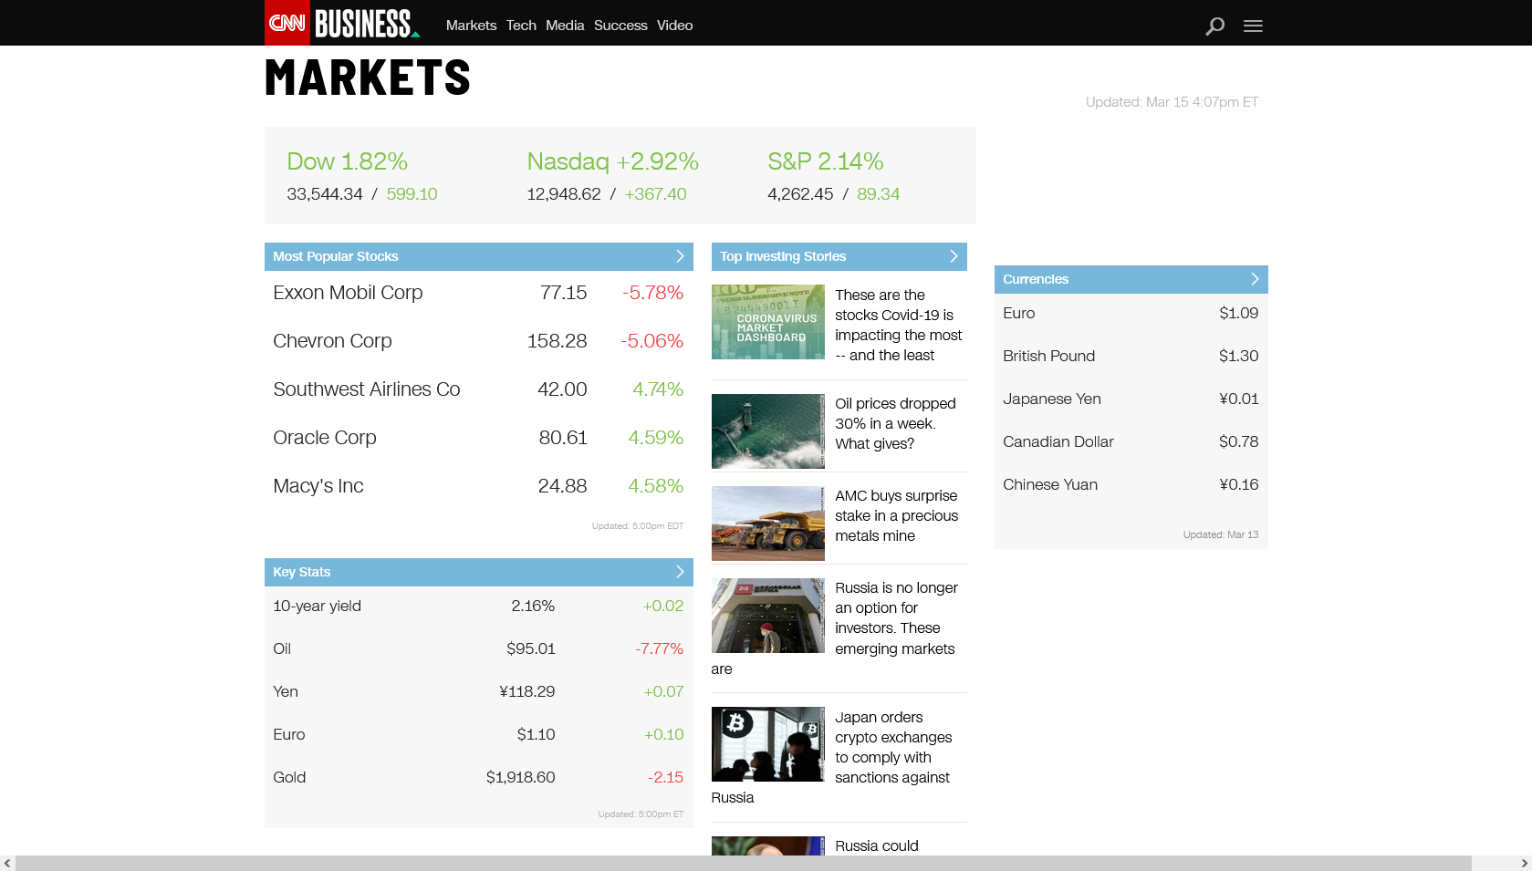Expand Most Popular Stocks chevron arrow
This screenshot has height=871, width=1532.
pos(680,256)
